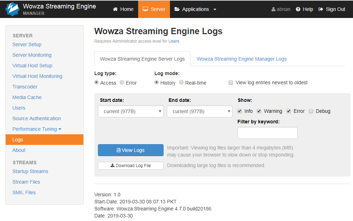Image resolution: width=353 pixels, height=221 pixels.
Task: Click the 'Version: 1.0' log line
Action: (107, 195)
